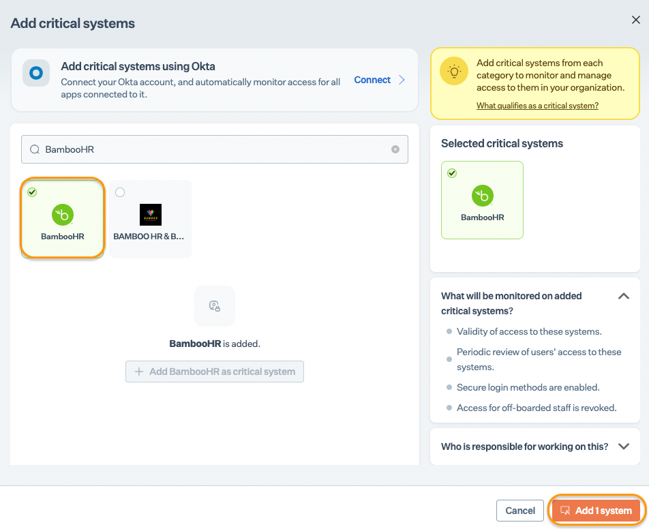Click the user lock placeholder icon
649x529 pixels.
(214, 306)
